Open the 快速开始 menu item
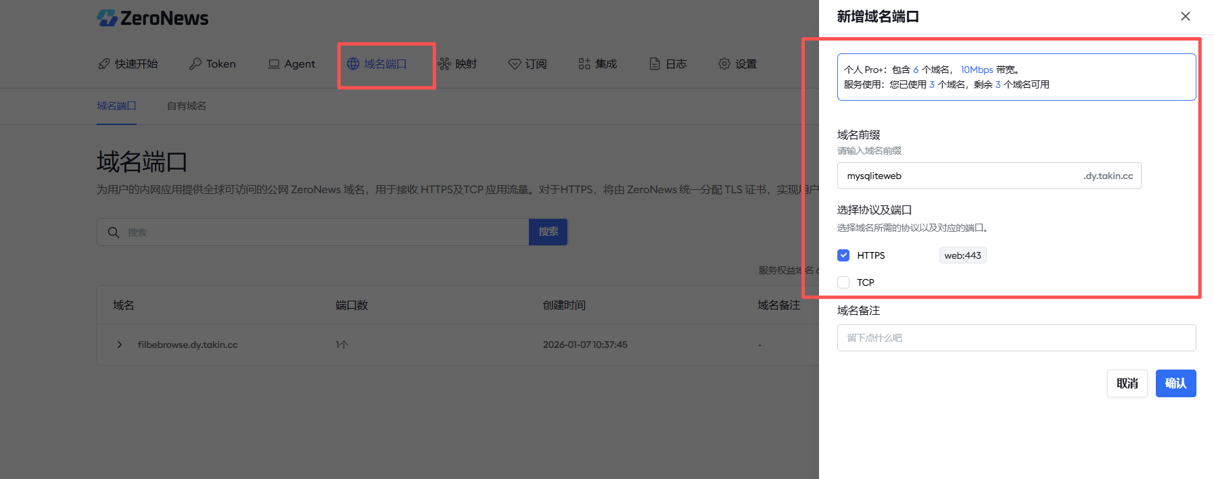 click(x=128, y=64)
